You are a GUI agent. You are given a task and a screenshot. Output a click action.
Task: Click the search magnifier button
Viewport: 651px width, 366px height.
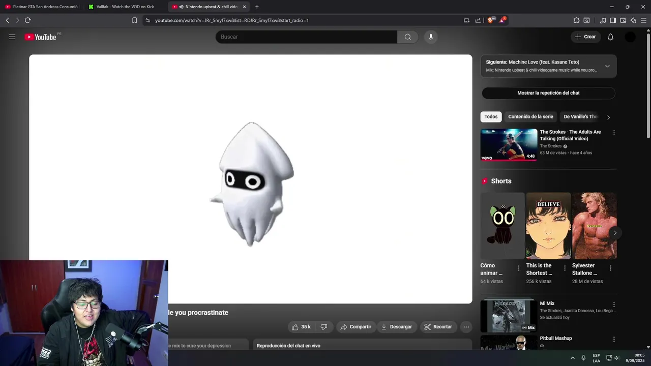[407, 37]
